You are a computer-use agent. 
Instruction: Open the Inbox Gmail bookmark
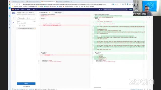(53, 6)
